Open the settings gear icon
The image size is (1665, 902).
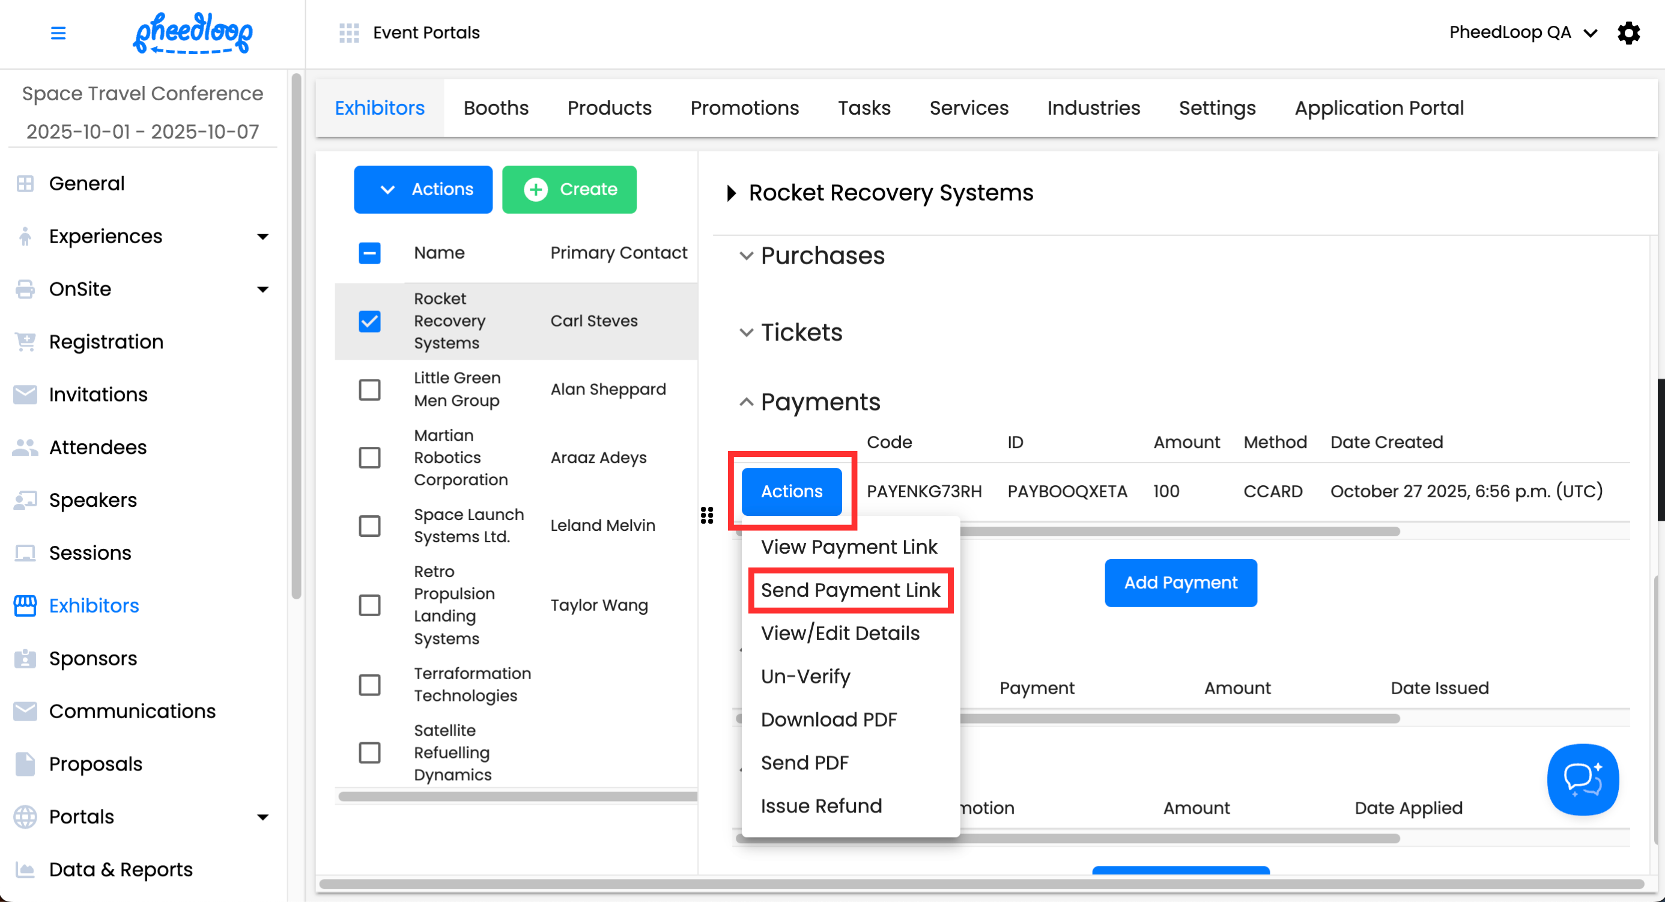tap(1628, 32)
